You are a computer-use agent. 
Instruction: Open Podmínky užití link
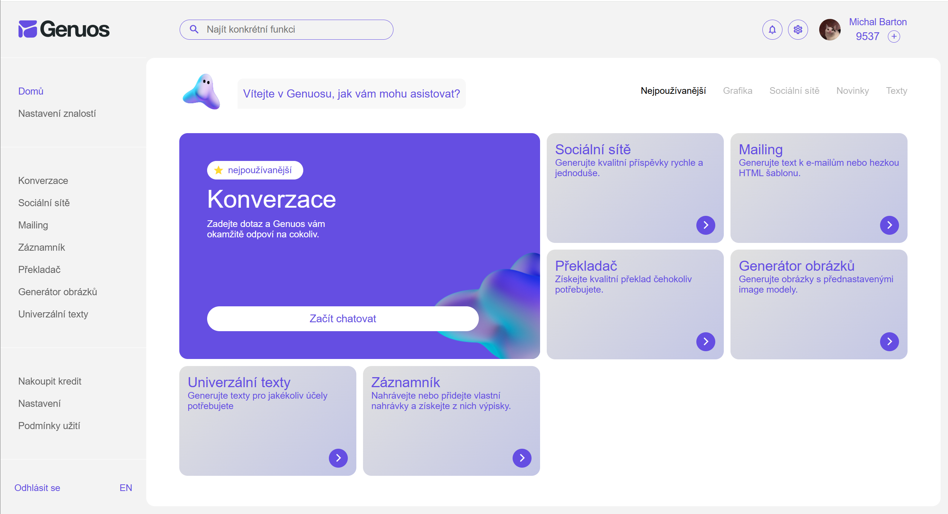pos(49,426)
